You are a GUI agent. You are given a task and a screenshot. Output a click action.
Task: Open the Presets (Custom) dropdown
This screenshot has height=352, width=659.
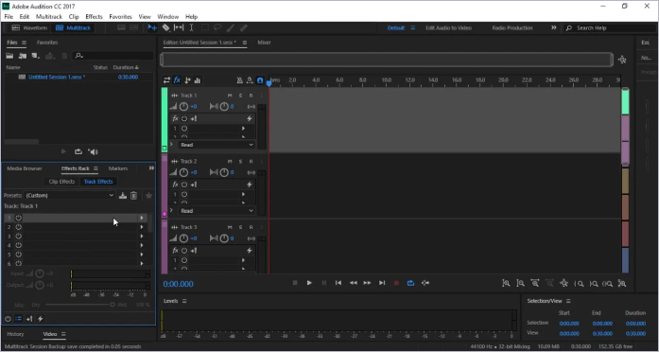[69, 196]
